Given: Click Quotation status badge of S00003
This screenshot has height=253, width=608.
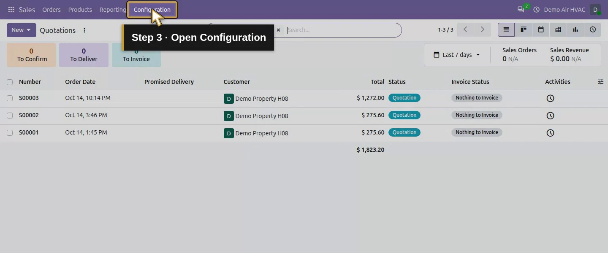Looking at the screenshot, I should tap(404, 98).
